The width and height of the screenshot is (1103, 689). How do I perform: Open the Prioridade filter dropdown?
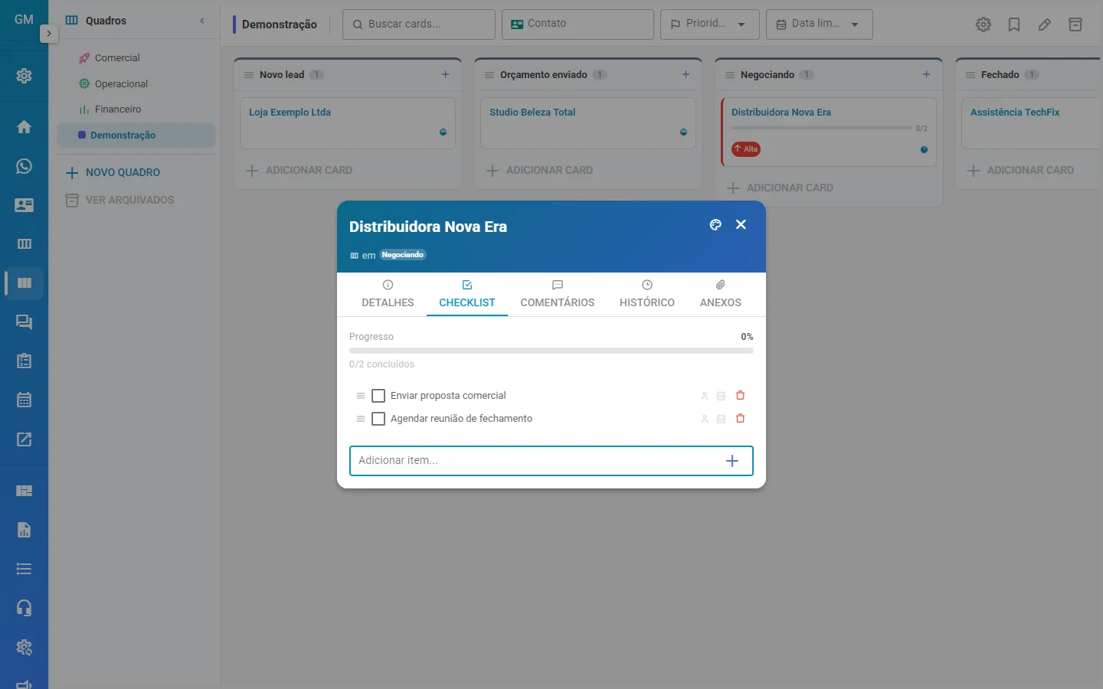(x=709, y=24)
